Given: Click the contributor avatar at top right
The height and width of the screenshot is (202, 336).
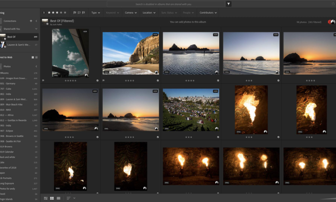Looking at the screenshot, I should pyautogui.click(x=331, y=22).
